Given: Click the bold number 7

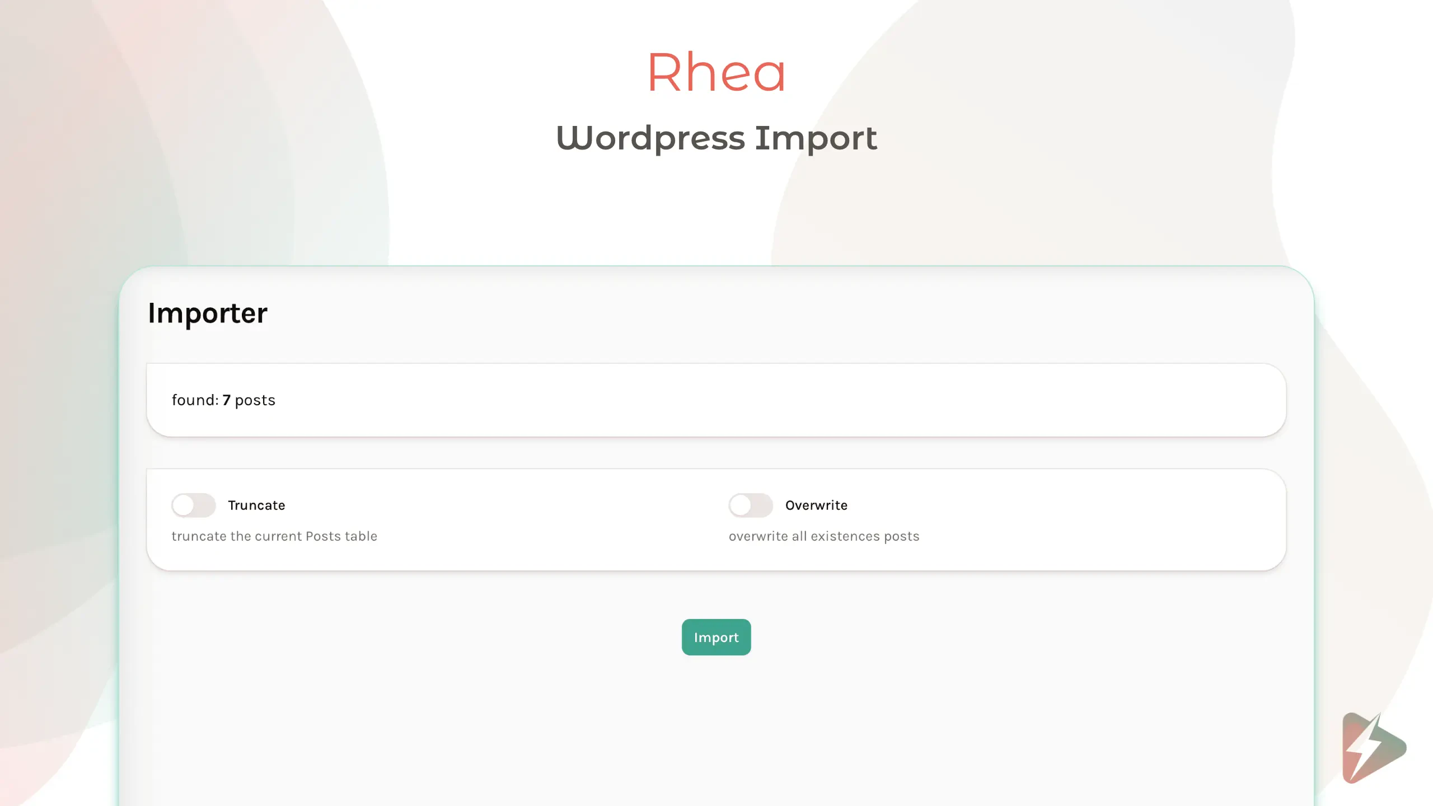Looking at the screenshot, I should (226, 400).
